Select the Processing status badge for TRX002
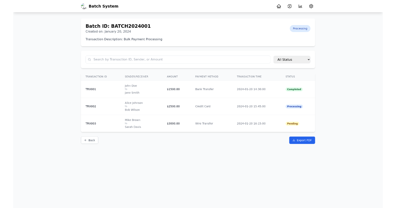 [294, 106]
